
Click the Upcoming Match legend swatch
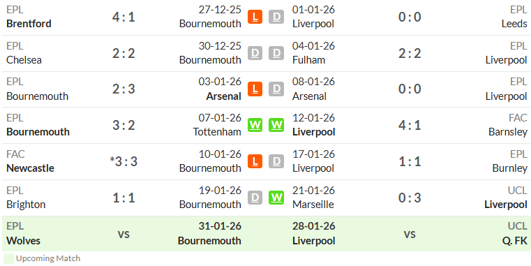9,258
